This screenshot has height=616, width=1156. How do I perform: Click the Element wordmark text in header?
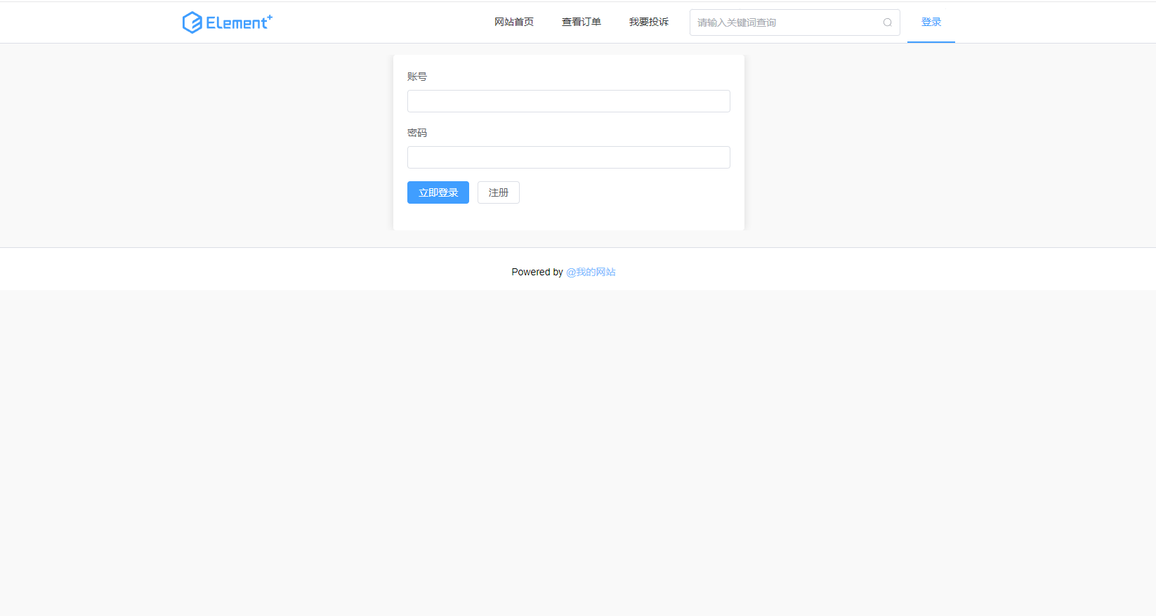236,23
